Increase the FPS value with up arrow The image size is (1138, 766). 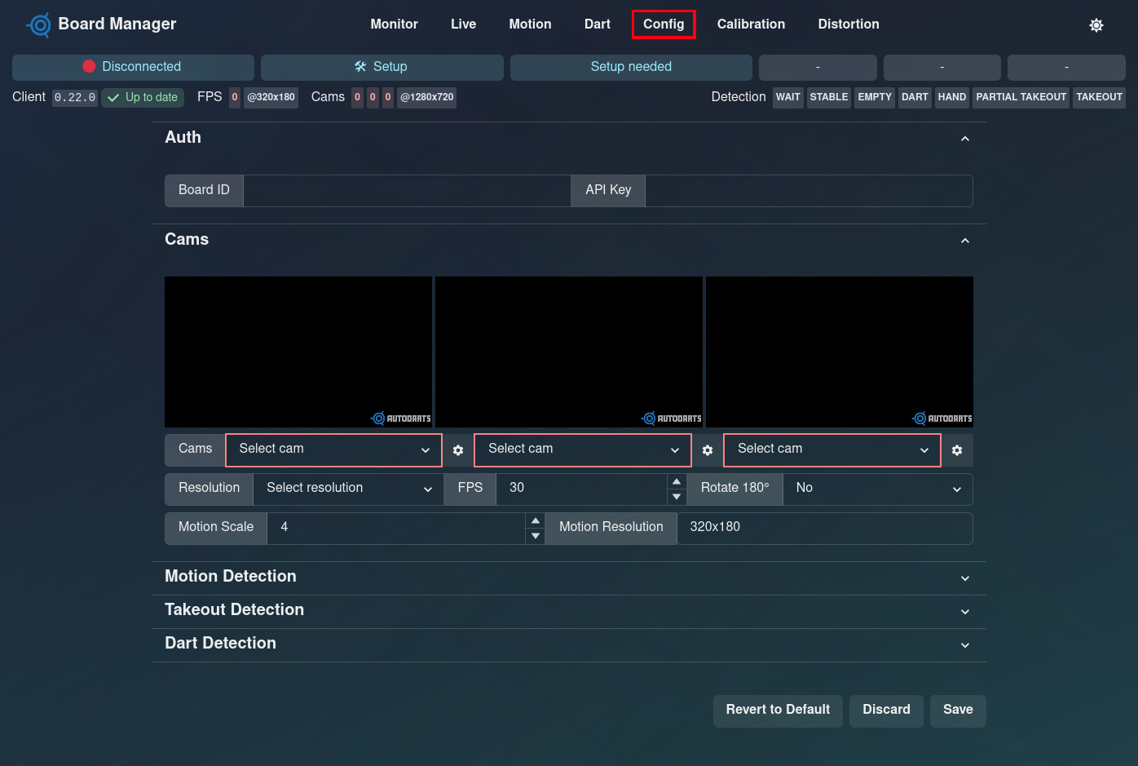[x=677, y=481]
